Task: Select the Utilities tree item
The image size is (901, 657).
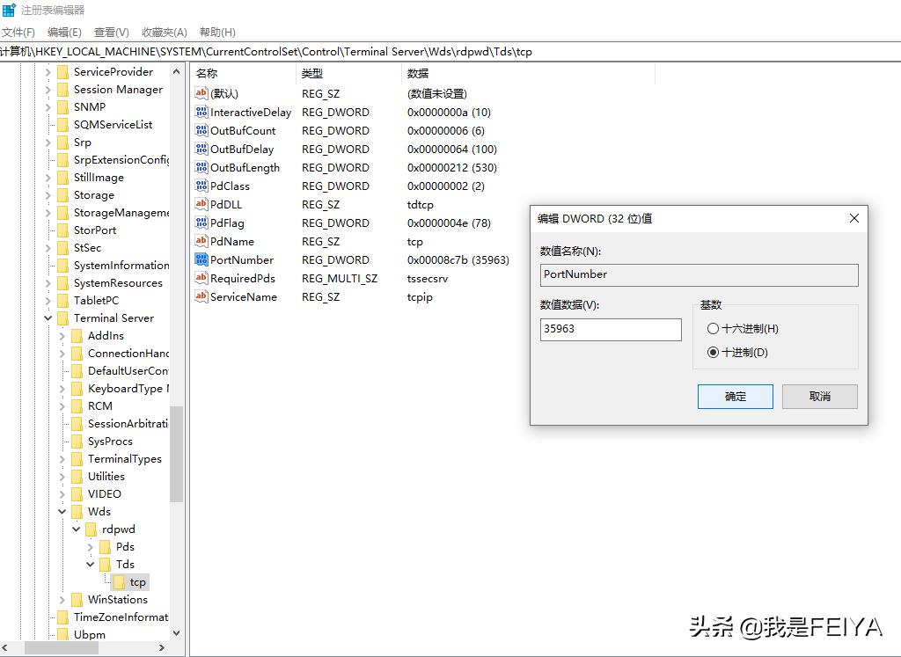Action: pos(106,476)
